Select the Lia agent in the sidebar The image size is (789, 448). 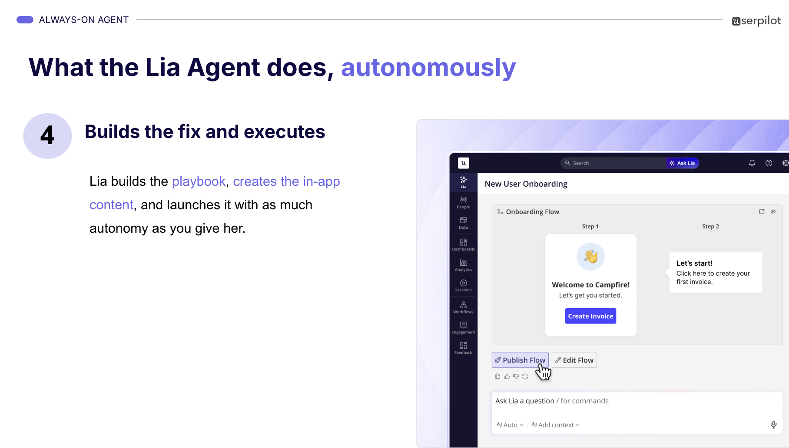point(463,182)
